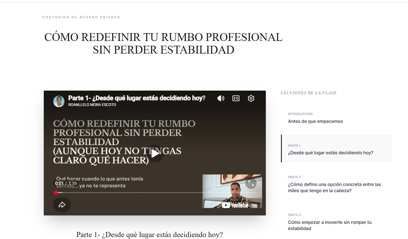Click the 'PARTE 2' label in the lessons list
Viewport: 408px width, 239px height.
[294, 177]
